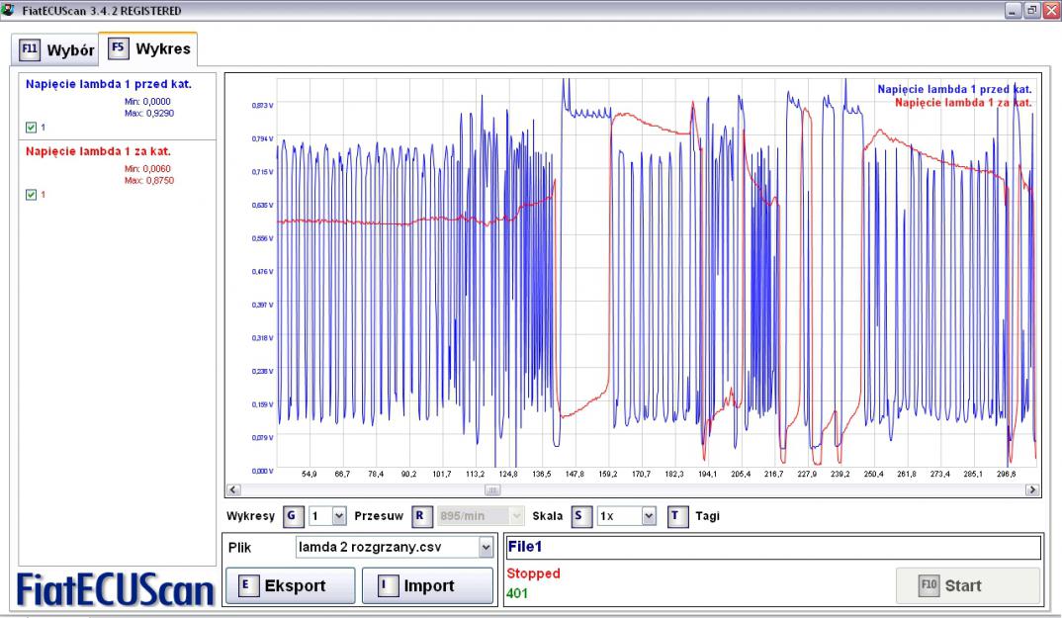This screenshot has width=1062, height=618.
Task: Toggle checkbox under lambda 1 przed kat.
Action: pyautogui.click(x=30, y=127)
